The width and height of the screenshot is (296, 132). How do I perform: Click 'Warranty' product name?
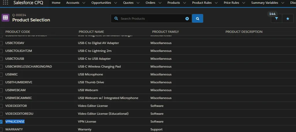85,129
